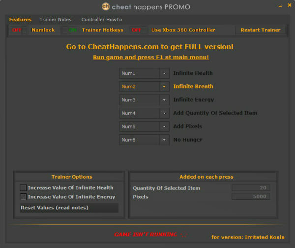The image size is (295, 248).
Task: Click Reset Values (read notes) button
Action: coord(69,208)
